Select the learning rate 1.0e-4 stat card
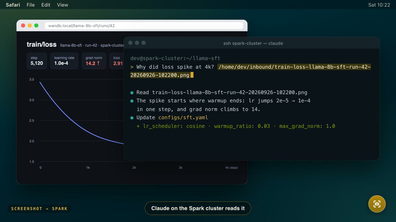This screenshot has width=396, height=222. pos(64,61)
